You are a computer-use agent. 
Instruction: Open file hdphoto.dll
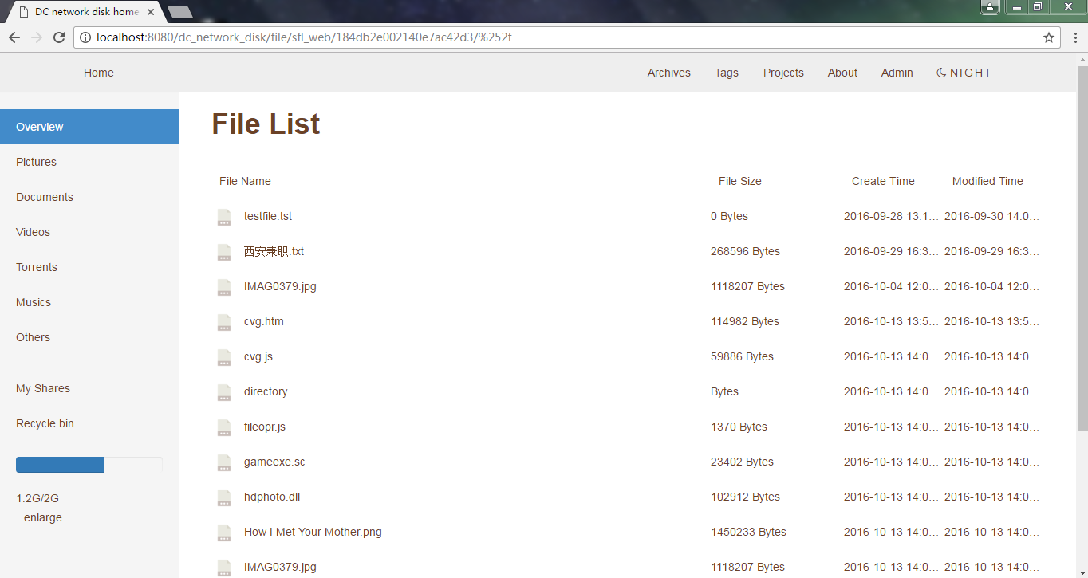tap(272, 497)
